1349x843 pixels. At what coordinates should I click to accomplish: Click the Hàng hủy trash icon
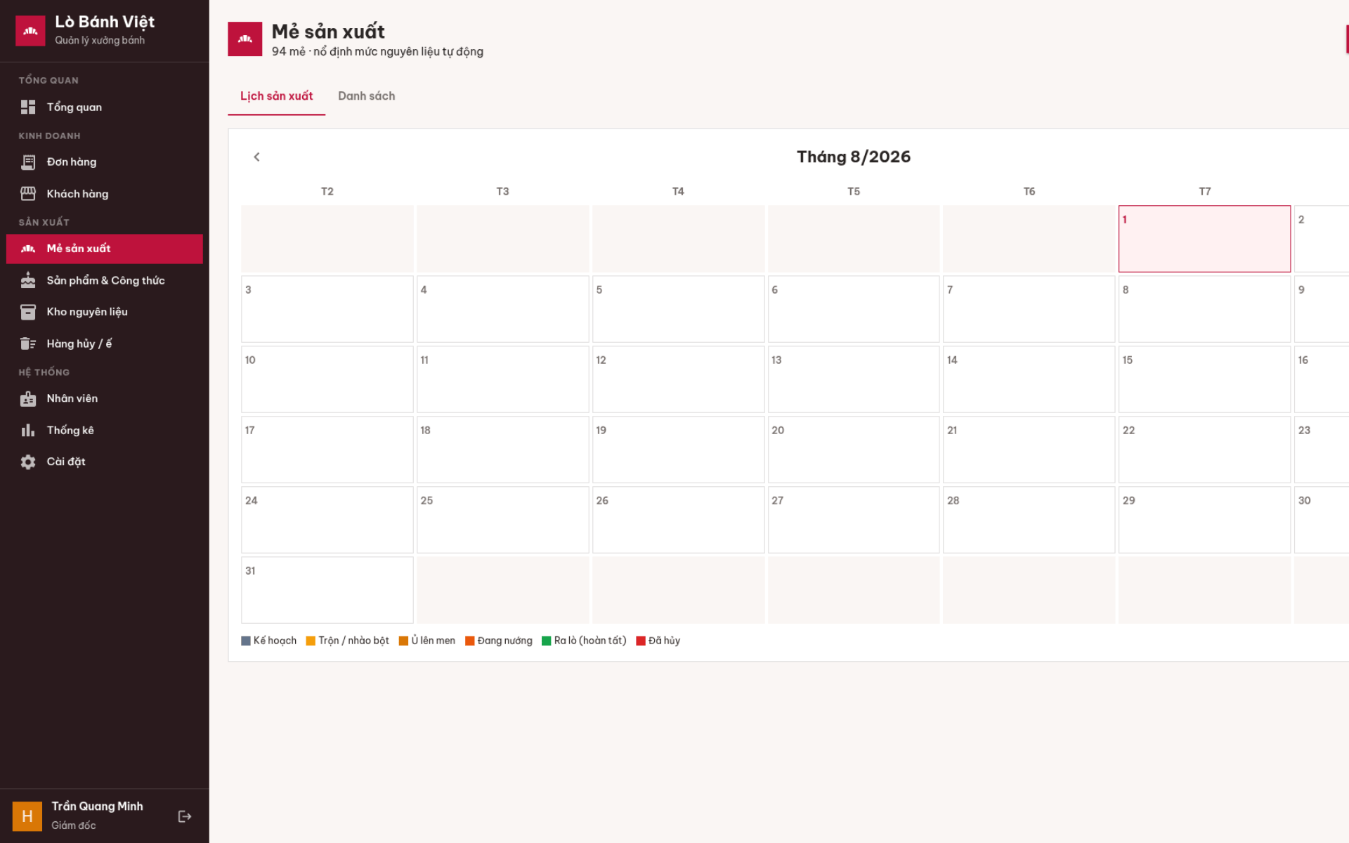(28, 344)
